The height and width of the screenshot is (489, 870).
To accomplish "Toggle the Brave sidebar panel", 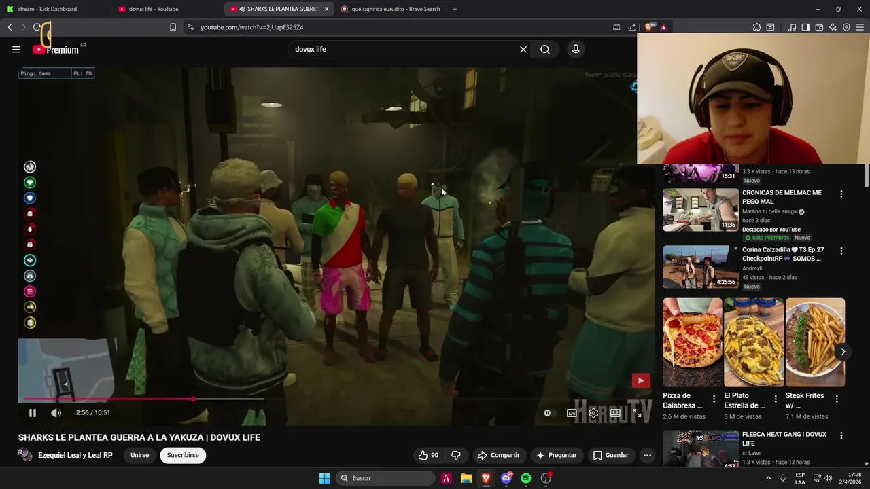I will (x=805, y=27).
